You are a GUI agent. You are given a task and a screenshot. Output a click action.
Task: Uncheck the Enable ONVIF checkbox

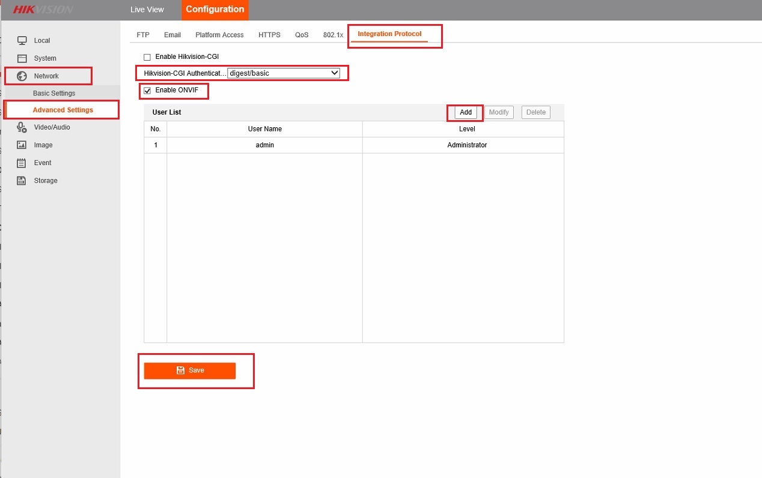tap(147, 91)
